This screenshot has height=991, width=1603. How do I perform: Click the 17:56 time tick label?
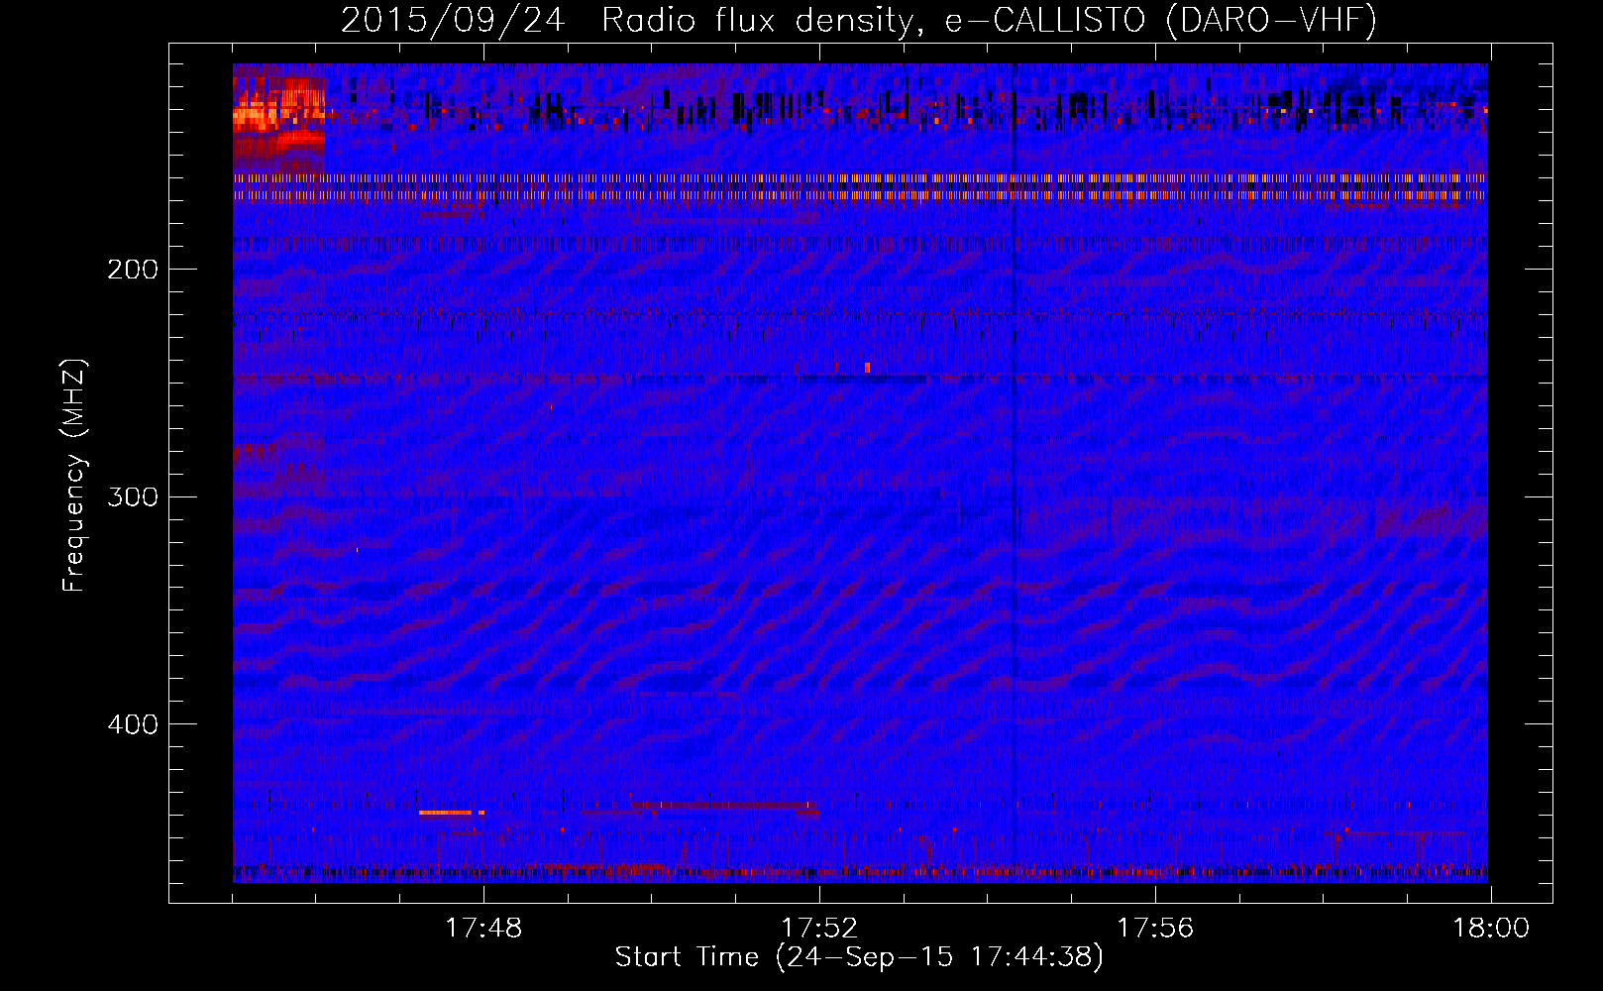[1155, 929]
